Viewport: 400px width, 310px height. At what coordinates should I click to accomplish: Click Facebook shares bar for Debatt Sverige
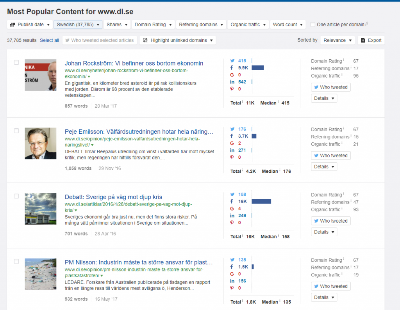click(261, 202)
